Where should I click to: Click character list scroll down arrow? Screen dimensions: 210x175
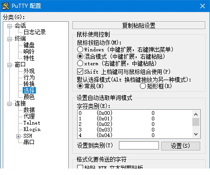tap(196, 134)
